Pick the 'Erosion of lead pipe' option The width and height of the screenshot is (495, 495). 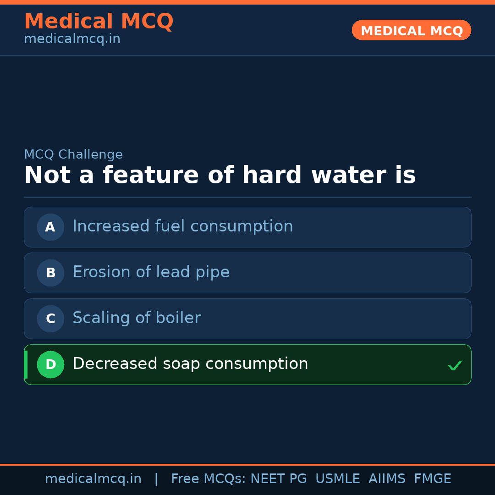(151, 272)
